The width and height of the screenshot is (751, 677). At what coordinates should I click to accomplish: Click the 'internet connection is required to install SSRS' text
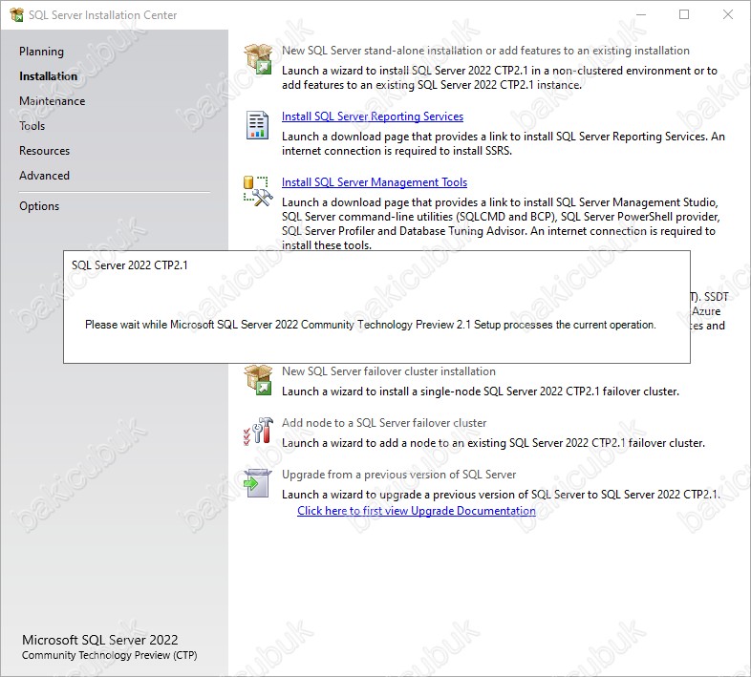coord(397,151)
